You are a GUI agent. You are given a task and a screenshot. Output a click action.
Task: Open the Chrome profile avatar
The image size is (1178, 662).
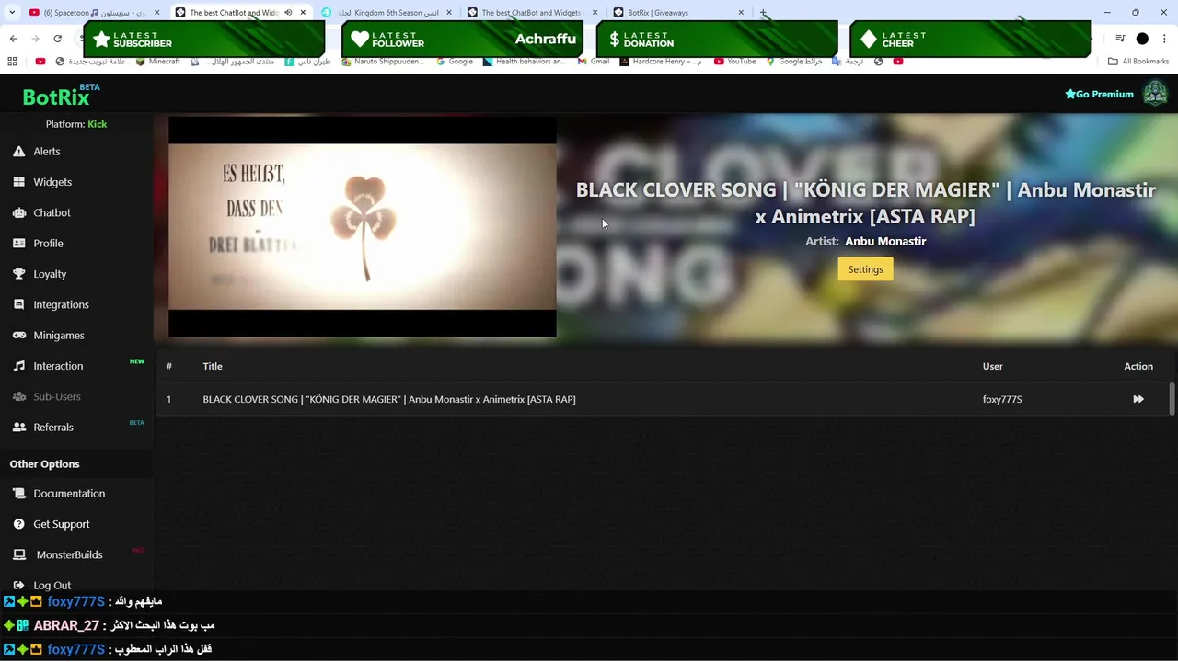[1142, 39]
